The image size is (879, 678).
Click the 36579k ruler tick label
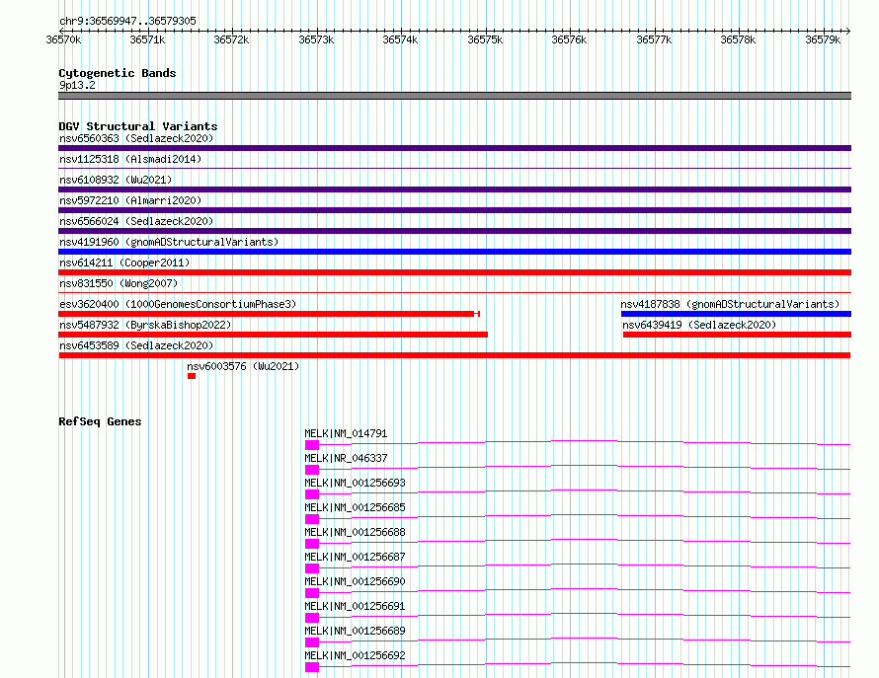(823, 39)
